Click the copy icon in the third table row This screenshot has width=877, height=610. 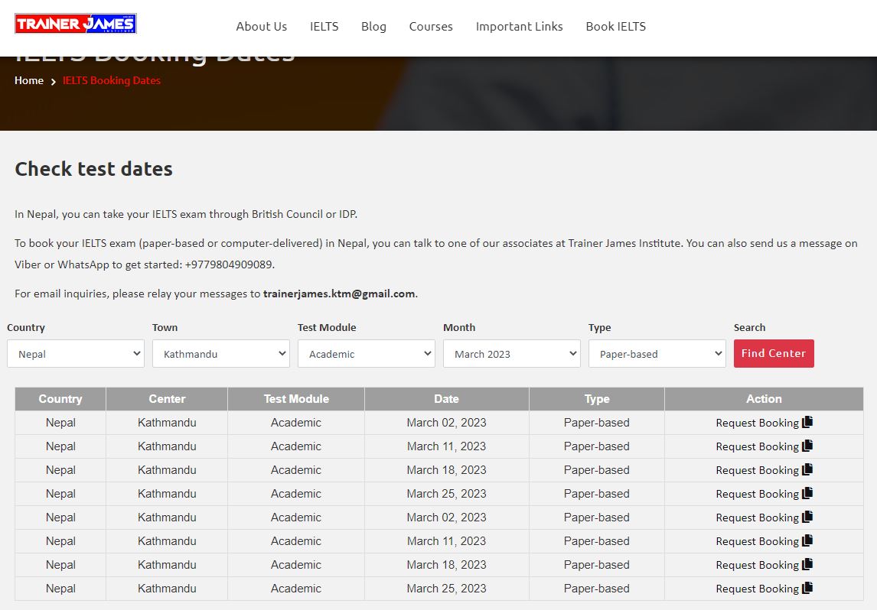(x=807, y=469)
